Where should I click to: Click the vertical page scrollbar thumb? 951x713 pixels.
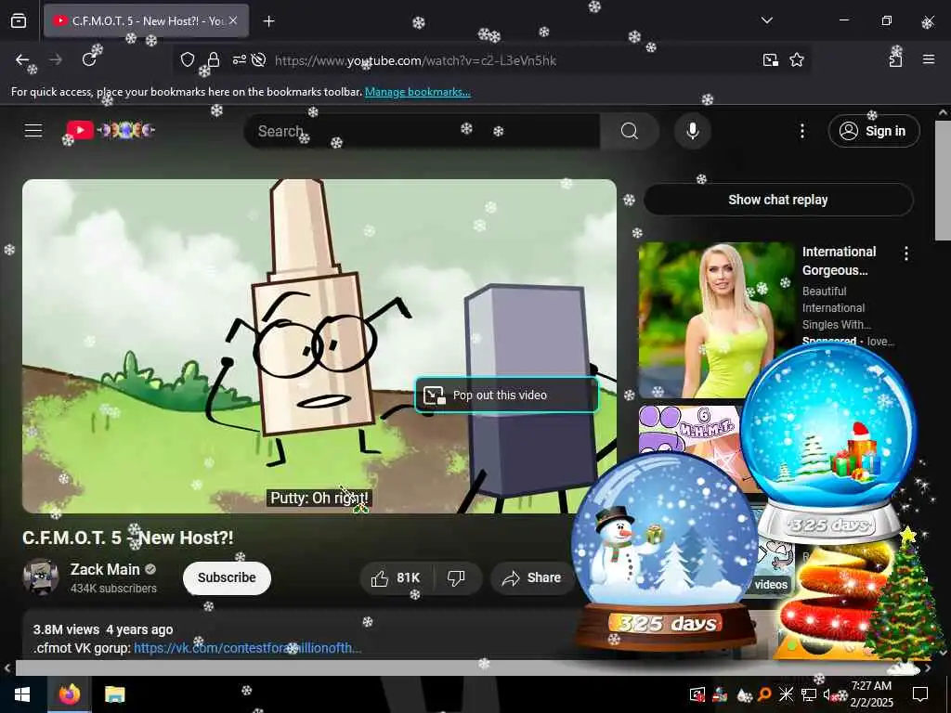click(944, 181)
